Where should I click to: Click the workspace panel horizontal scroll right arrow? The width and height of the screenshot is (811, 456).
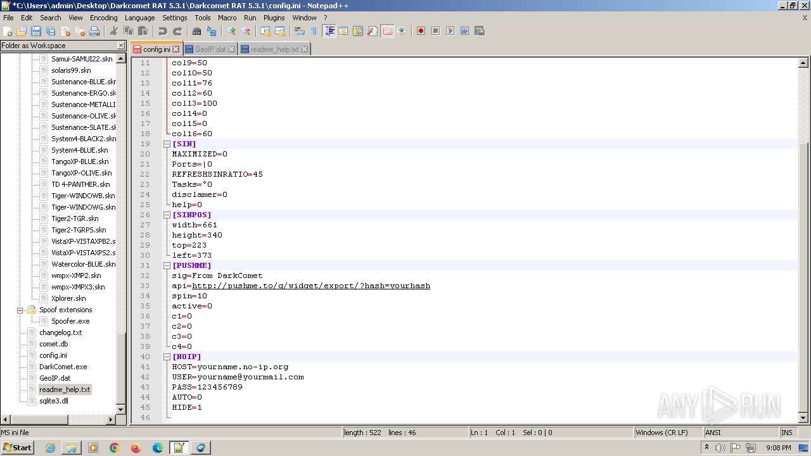click(111, 419)
